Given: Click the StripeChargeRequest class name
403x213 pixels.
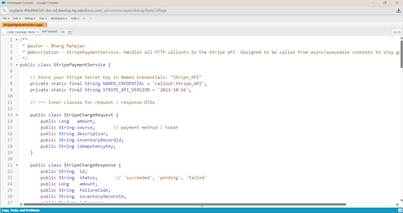Looking at the screenshot, I should [x=88, y=115].
